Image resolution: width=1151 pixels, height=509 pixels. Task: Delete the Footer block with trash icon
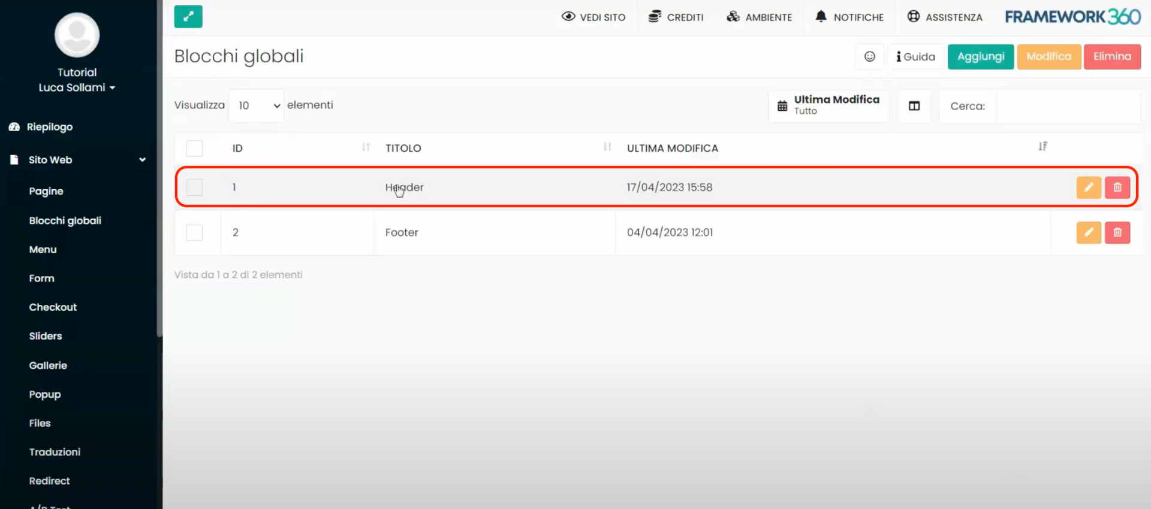tap(1117, 232)
